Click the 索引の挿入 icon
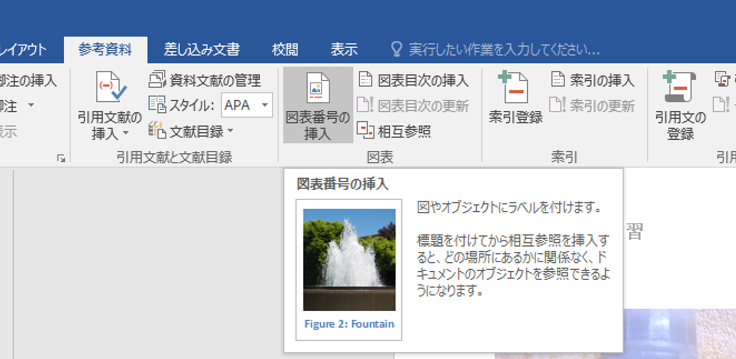This screenshot has height=359, width=736. (557, 79)
